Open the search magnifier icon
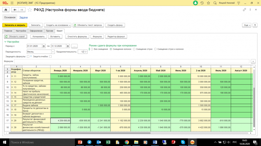The height and width of the screenshot is (146, 261). pos(215,3)
